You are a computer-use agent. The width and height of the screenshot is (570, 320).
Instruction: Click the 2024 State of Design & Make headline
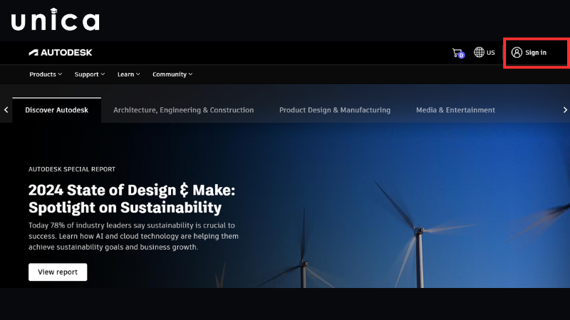tap(132, 199)
